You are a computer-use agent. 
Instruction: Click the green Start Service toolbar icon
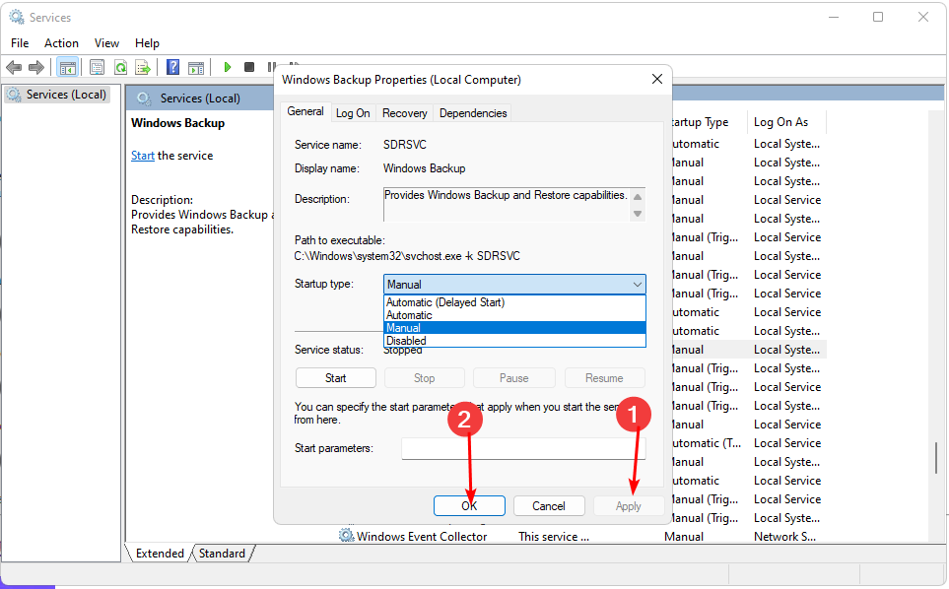pyautogui.click(x=227, y=67)
